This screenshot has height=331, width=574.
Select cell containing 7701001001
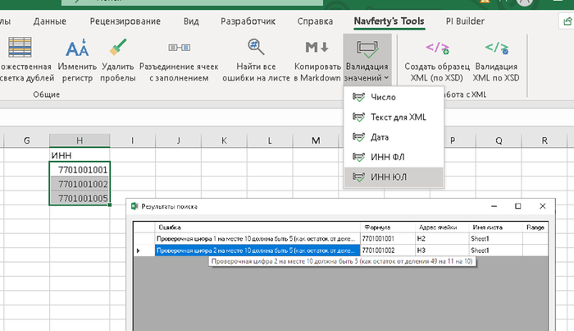[x=80, y=169]
